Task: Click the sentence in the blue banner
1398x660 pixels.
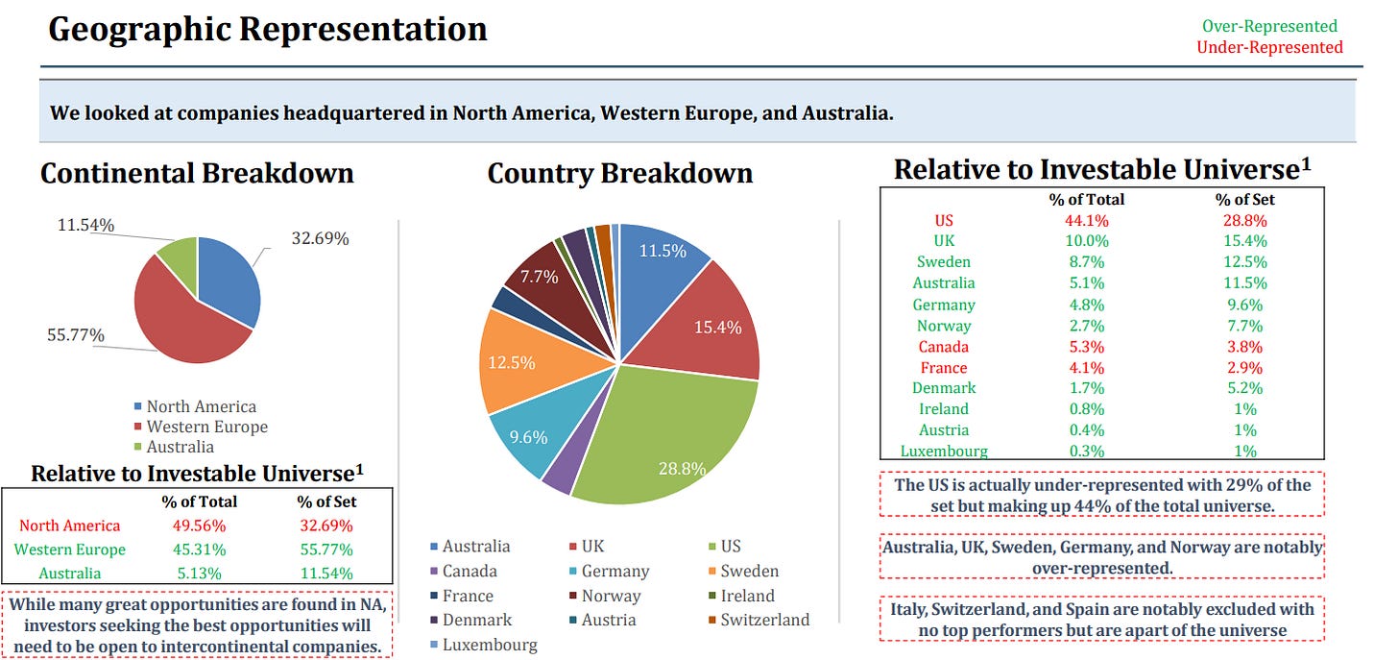Action: pos(472,112)
